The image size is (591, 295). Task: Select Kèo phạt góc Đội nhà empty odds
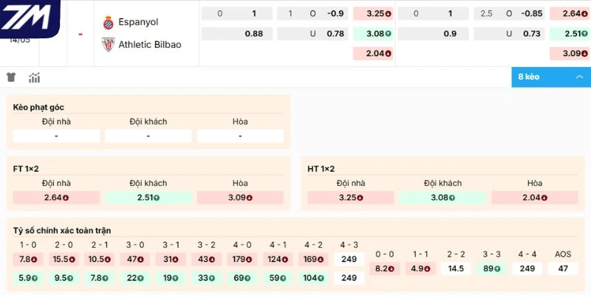[x=56, y=136]
